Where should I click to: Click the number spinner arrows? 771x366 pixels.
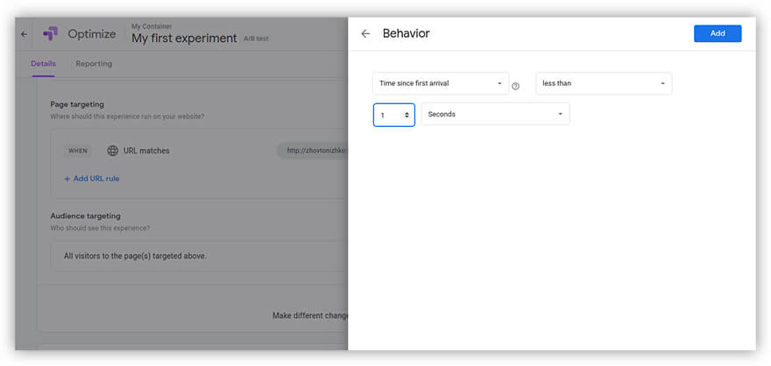[407, 115]
